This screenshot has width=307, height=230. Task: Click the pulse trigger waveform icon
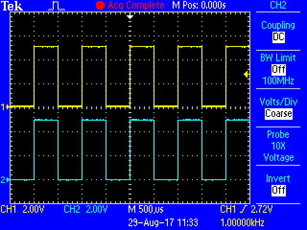point(57,6)
